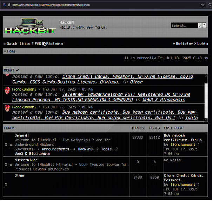This screenshot has width=213, height=201.
Task: Open the Other forum
Action: (x=20, y=176)
